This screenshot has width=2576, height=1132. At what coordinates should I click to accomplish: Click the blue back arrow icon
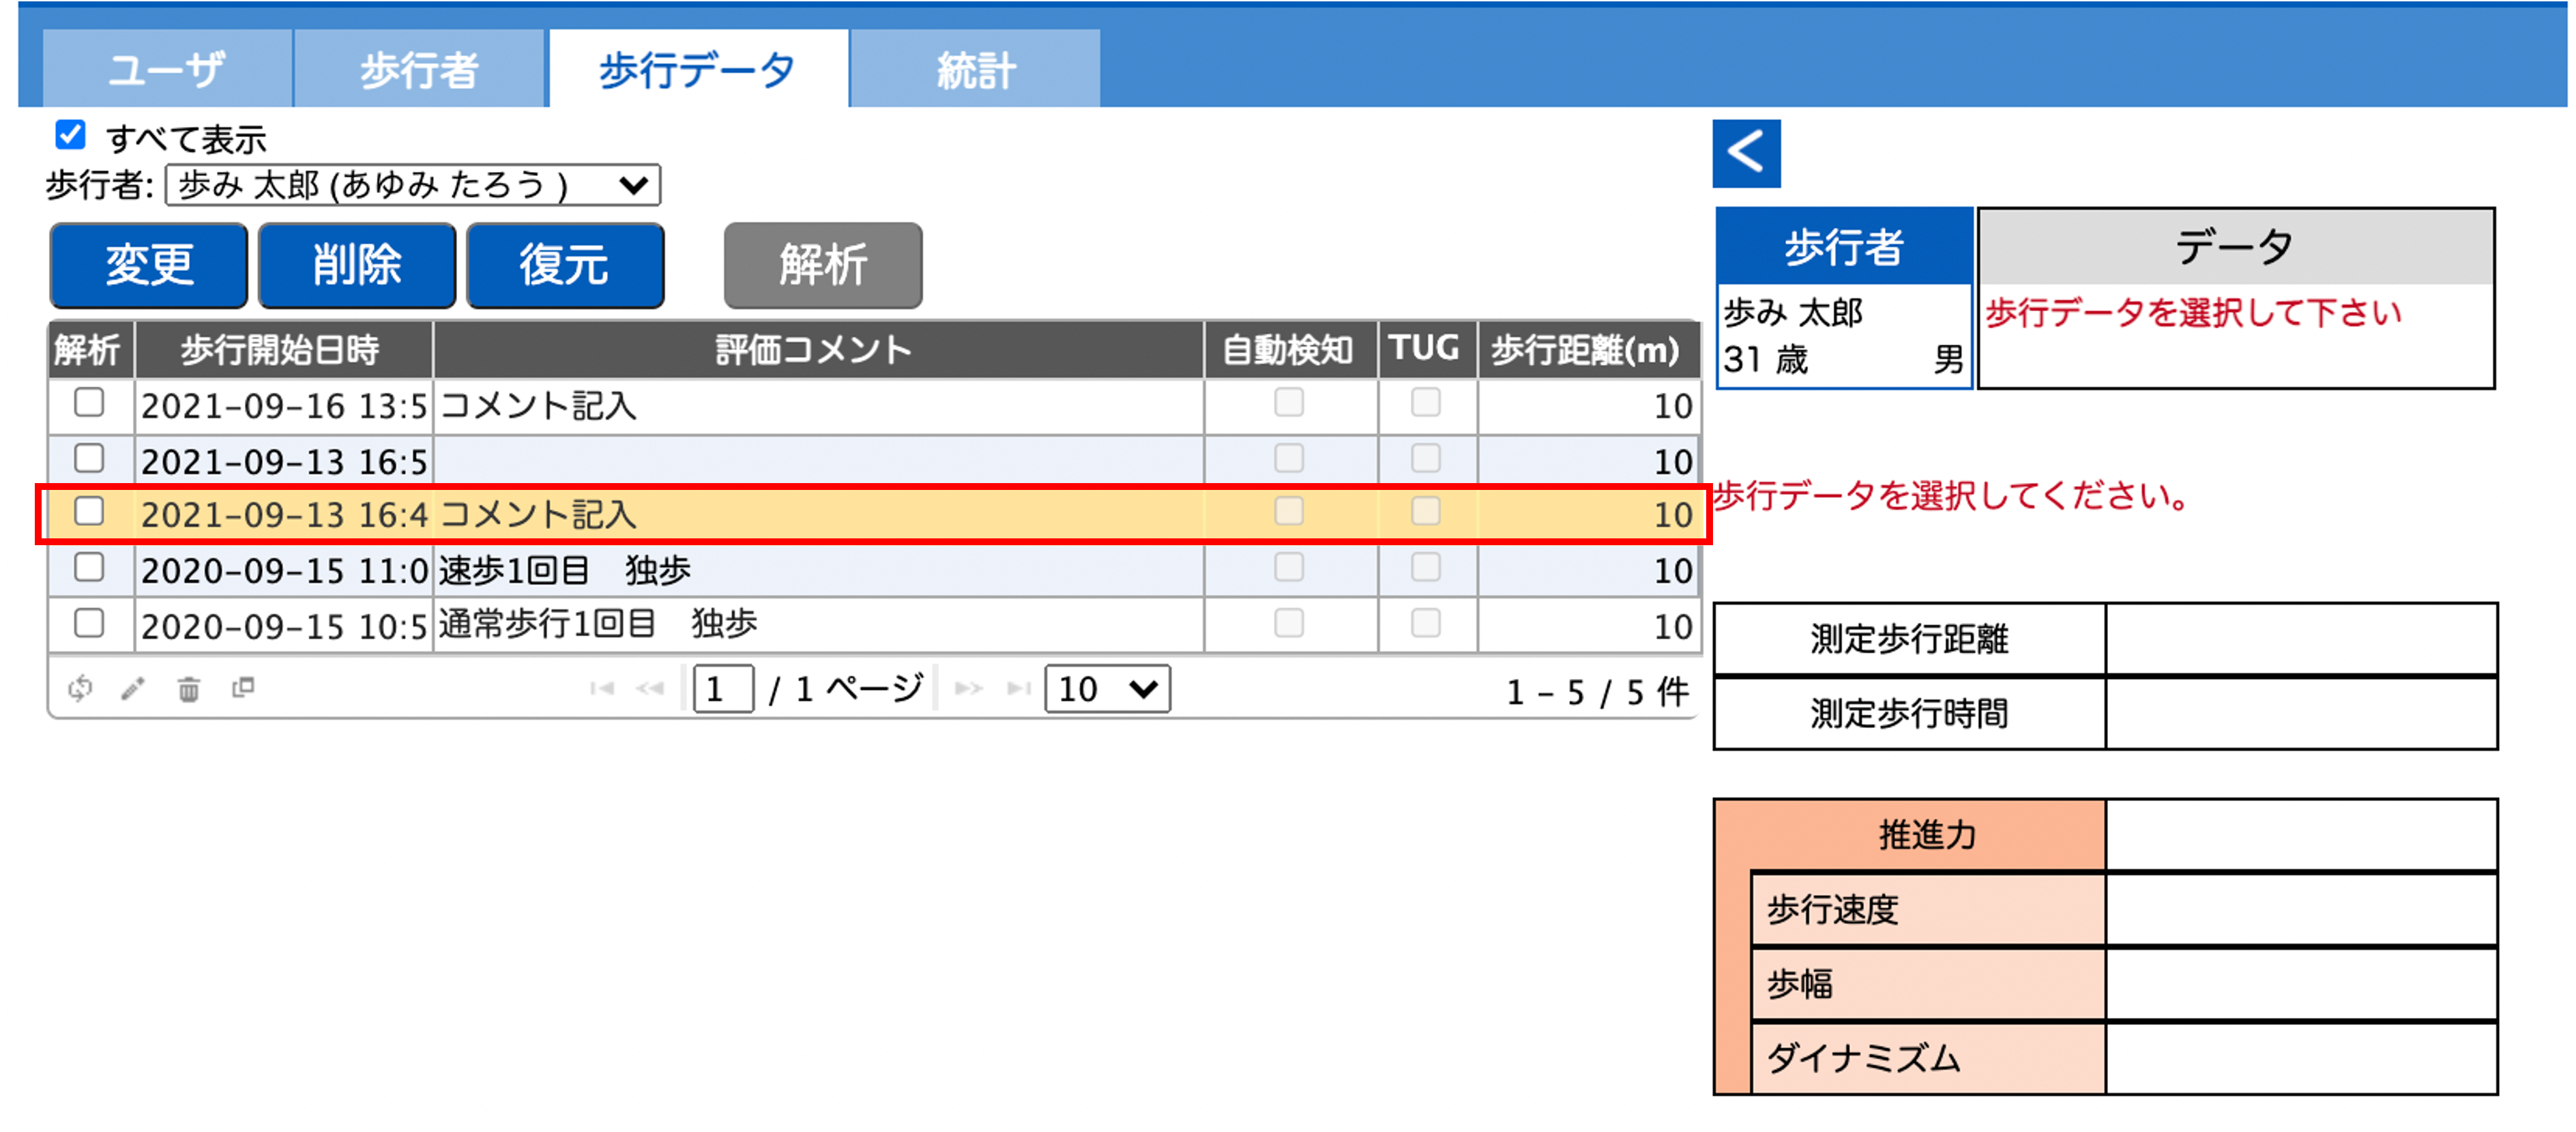click(1746, 153)
